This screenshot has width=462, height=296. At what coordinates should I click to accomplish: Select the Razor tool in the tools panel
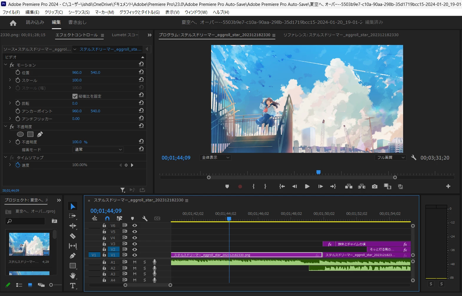coord(73,236)
